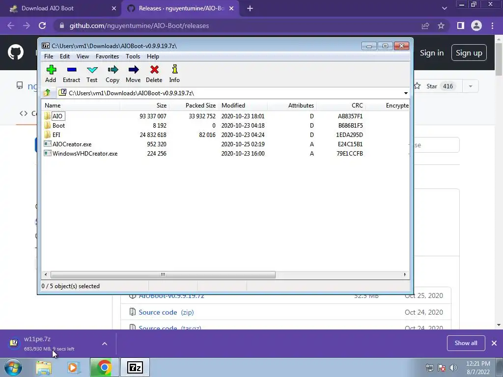Open the Tools menu
This screenshot has width=503, height=377.
(x=133, y=56)
